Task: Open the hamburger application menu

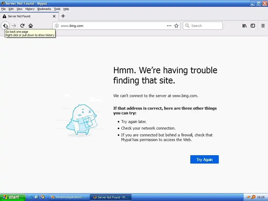Action: [x=263, y=26]
